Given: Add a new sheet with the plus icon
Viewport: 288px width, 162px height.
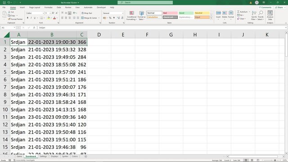Looking at the screenshot, I should [85, 157].
